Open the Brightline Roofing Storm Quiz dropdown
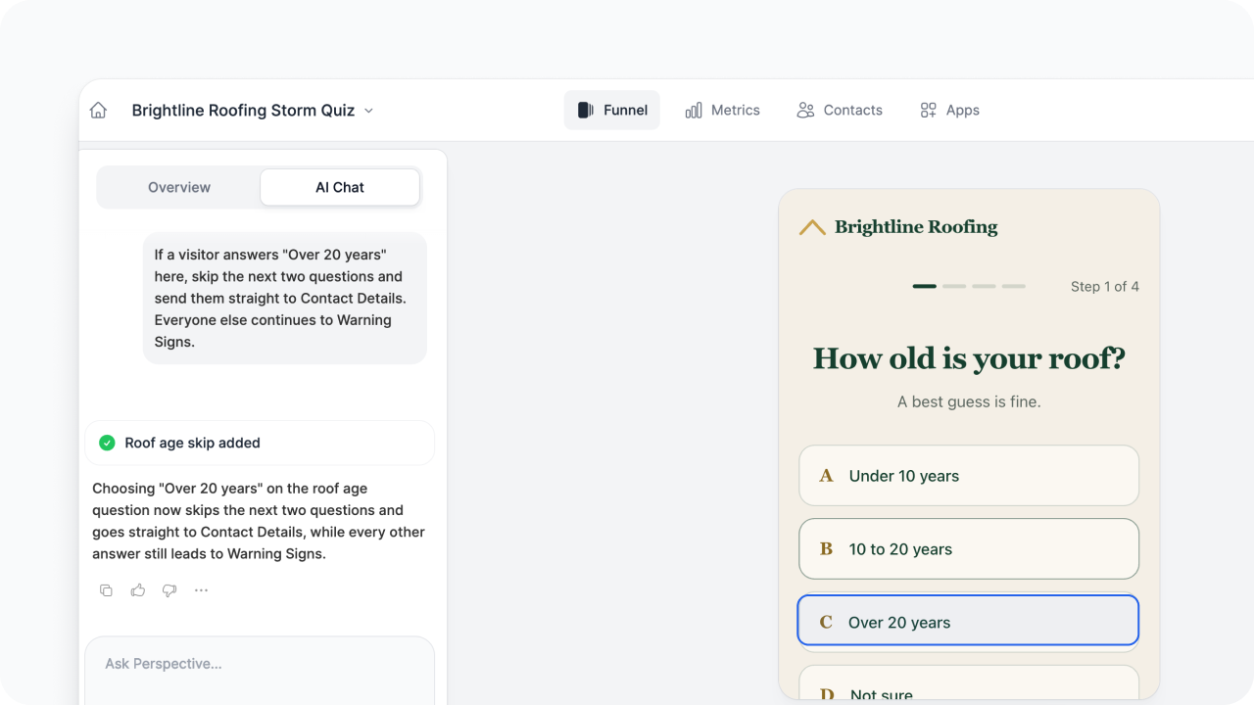Image resolution: width=1254 pixels, height=705 pixels. [253, 111]
